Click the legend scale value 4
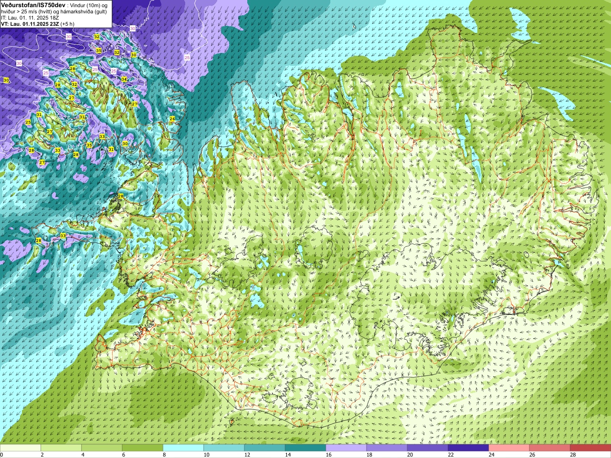611x458 pixels. tap(83, 455)
